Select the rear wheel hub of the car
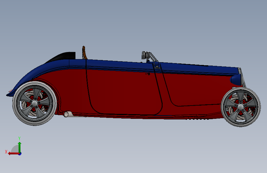The height and width of the screenshot is (173, 267). pyautogui.click(x=34, y=103)
